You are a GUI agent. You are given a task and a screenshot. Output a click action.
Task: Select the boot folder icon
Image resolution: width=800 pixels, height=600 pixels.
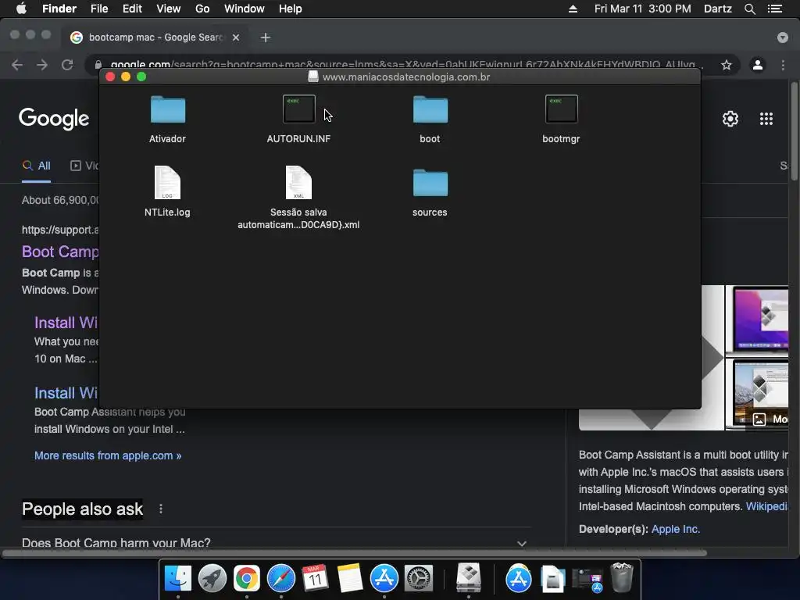[430, 109]
